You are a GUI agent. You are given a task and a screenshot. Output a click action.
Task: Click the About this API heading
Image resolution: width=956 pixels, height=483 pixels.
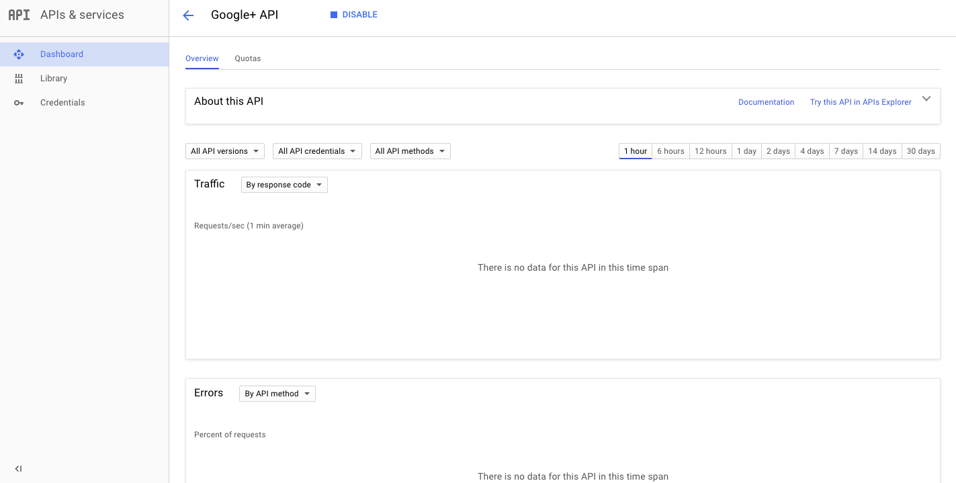[228, 101]
